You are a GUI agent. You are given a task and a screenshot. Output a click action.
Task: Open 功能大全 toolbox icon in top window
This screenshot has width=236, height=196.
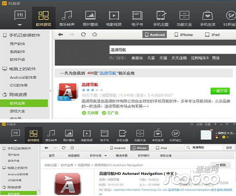coord(184,18)
